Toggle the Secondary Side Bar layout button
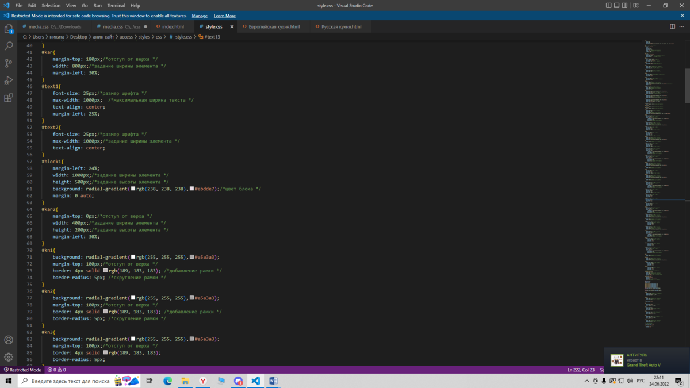Image resolution: width=690 pixels, height=388 pixels. (x=625, y=6)
